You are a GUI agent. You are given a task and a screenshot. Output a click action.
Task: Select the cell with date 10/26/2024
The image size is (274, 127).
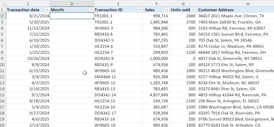pyautogui.click(x=28, y=58)
